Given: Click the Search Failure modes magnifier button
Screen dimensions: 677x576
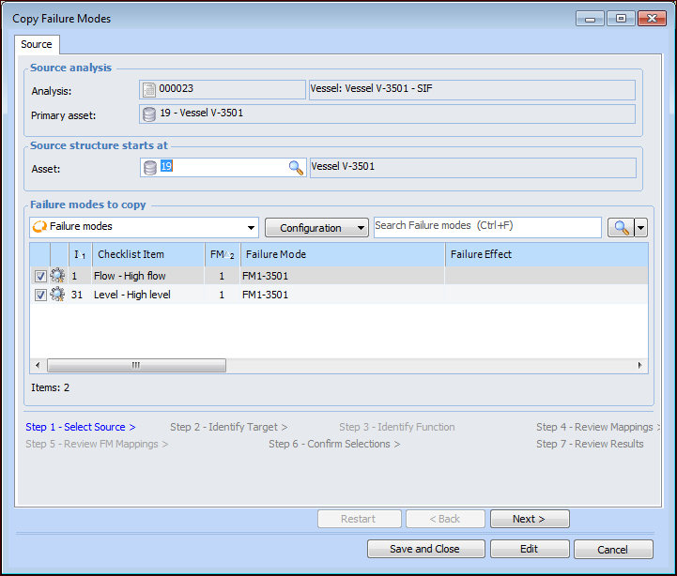Looking at the screenshot, I should point(620,228).
